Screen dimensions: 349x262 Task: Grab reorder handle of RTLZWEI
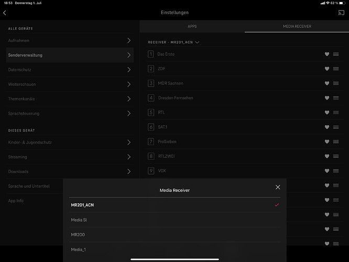pos(336,156)
